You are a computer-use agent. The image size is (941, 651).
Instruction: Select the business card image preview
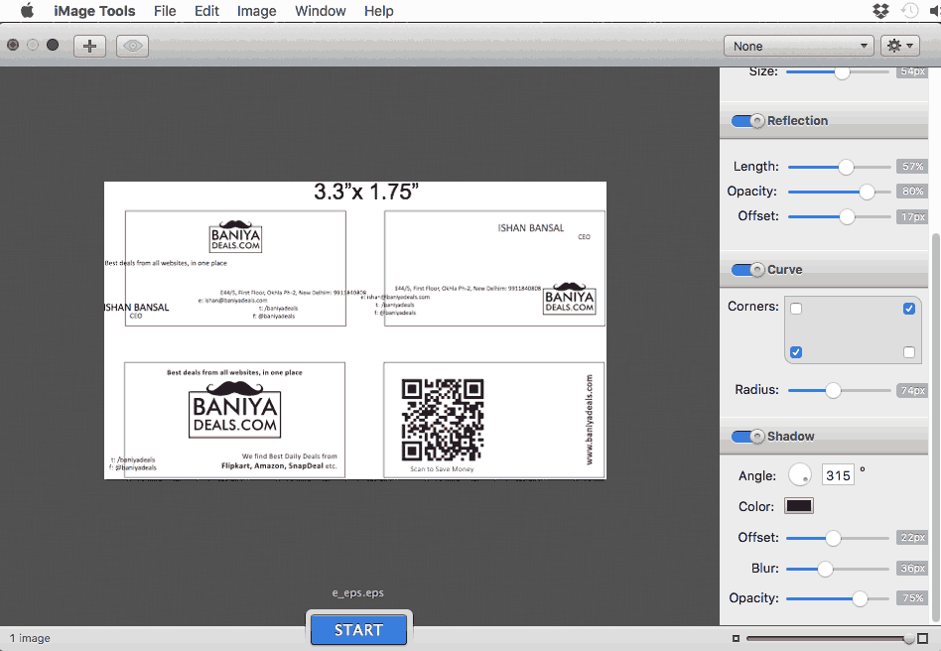355,330
